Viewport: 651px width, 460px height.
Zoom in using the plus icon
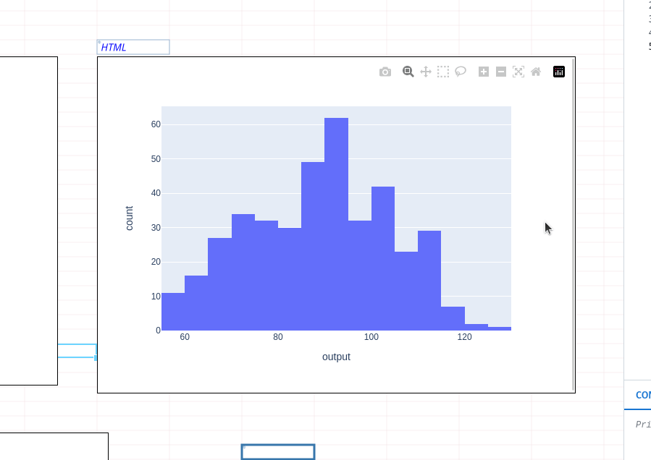[x=484, y=72]
